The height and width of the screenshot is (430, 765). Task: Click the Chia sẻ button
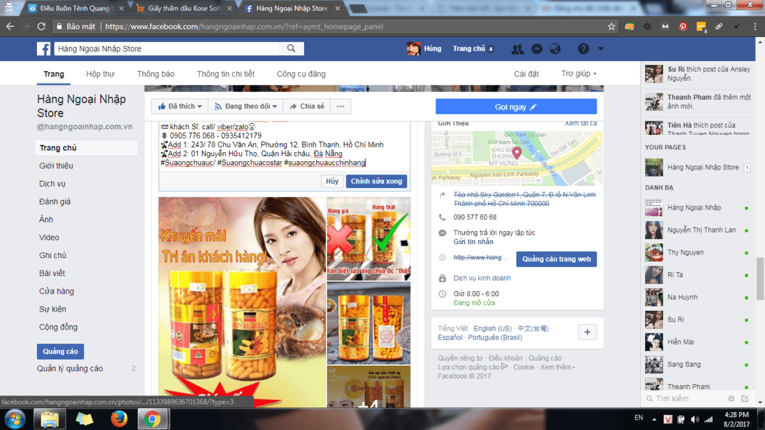307,106
